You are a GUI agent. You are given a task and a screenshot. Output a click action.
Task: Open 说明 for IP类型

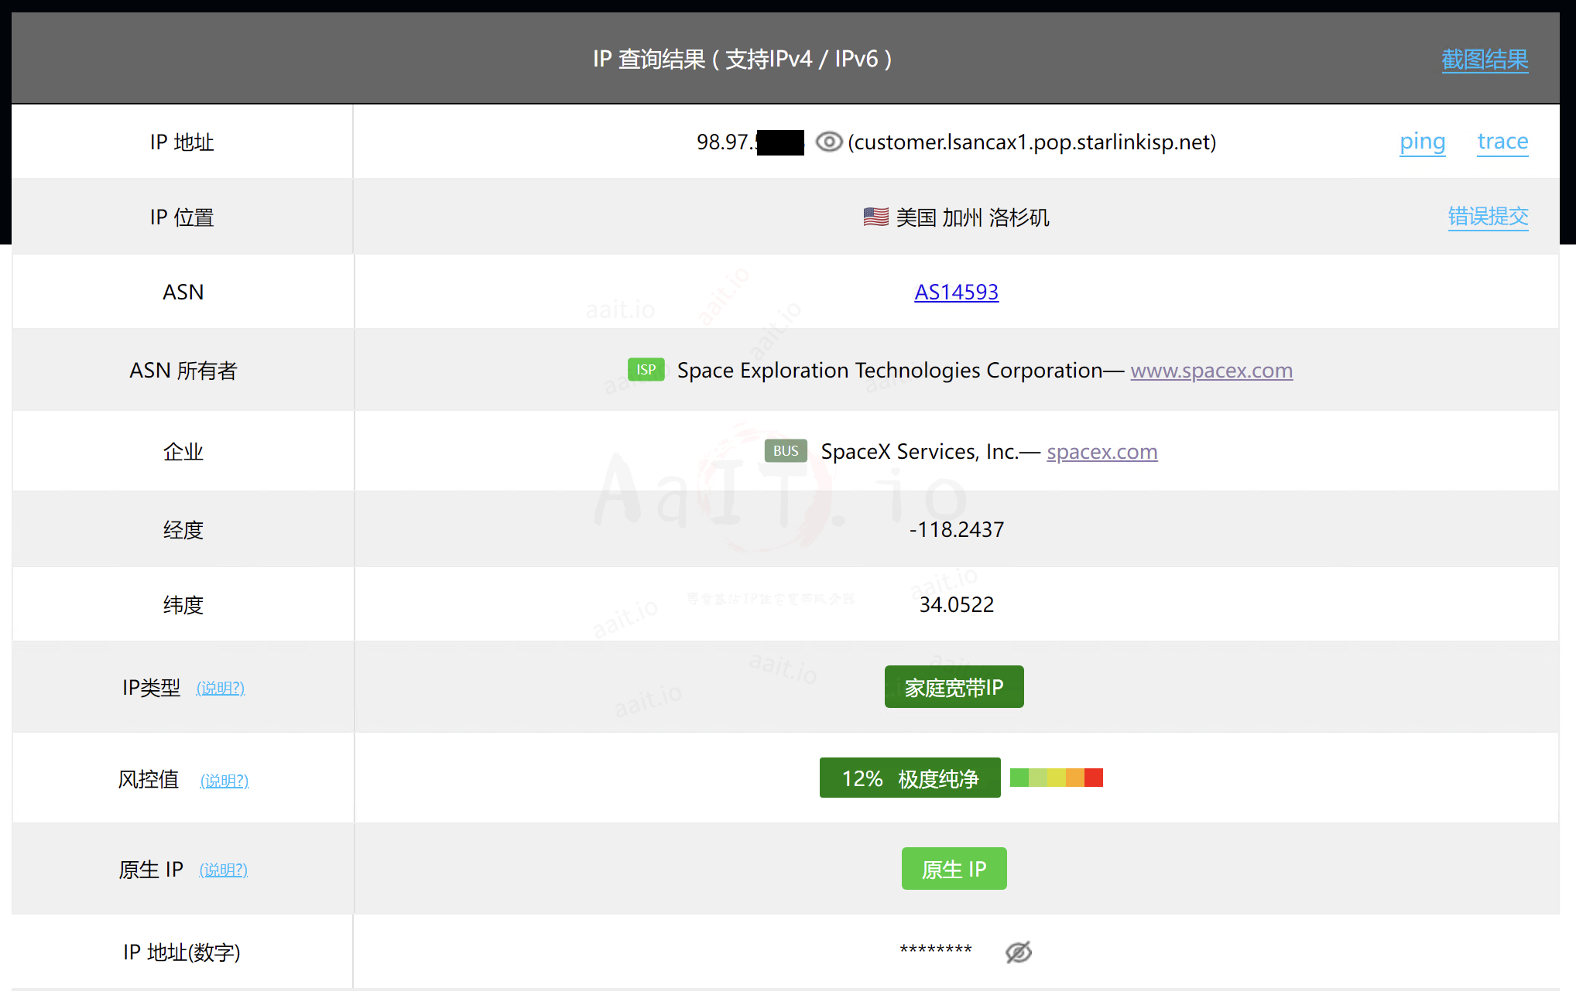pos(221,688)
